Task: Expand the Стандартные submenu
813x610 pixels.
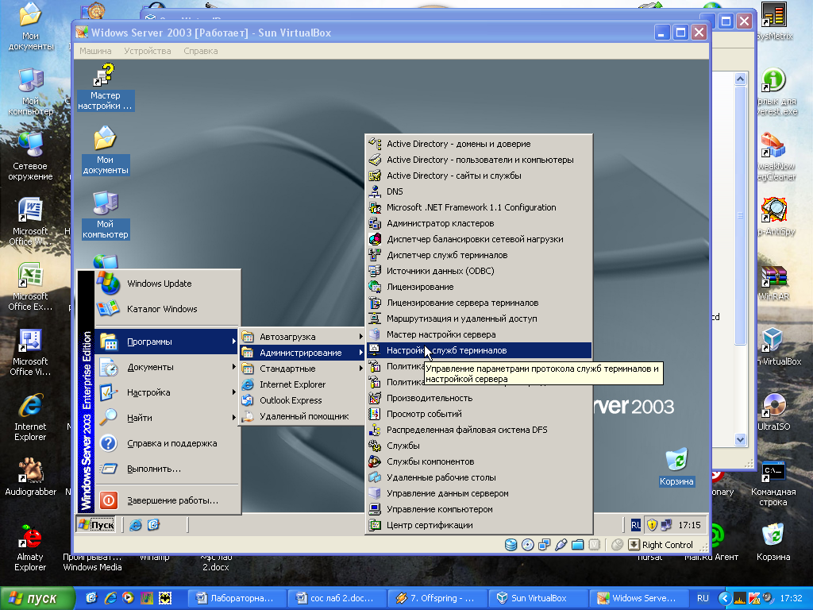Action: (302, 369)
